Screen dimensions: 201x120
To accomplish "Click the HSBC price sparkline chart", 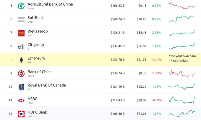I will [182, 100].
